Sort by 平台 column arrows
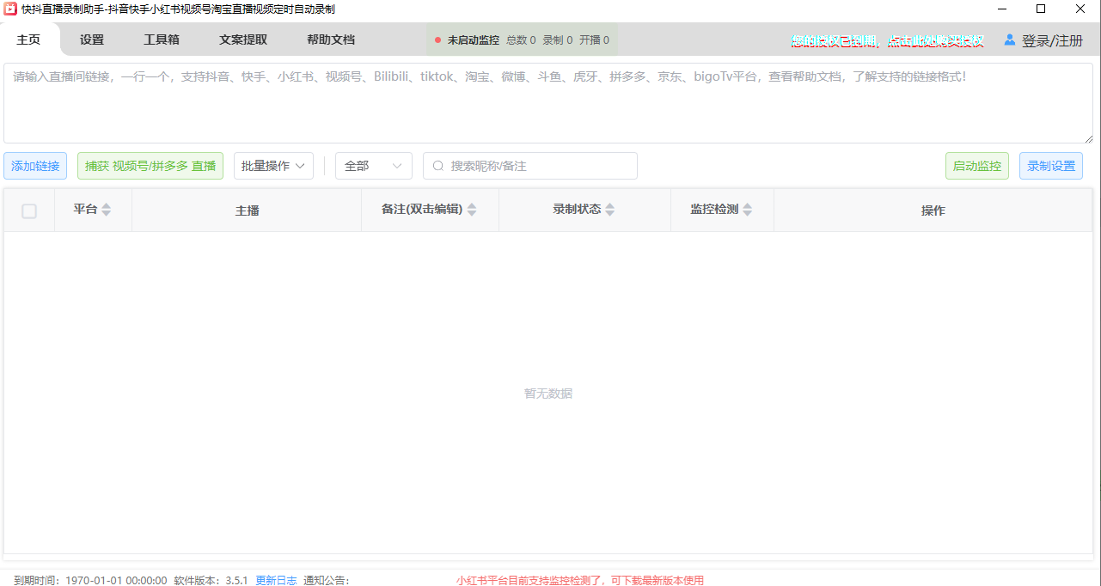 107,210
